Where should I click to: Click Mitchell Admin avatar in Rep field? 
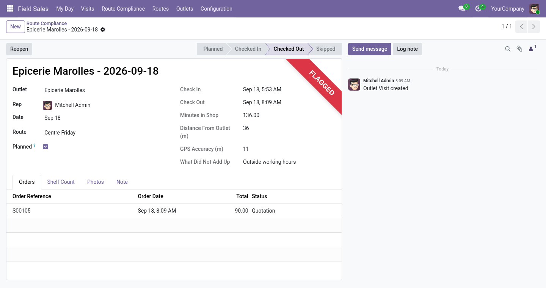pos(47,105)
